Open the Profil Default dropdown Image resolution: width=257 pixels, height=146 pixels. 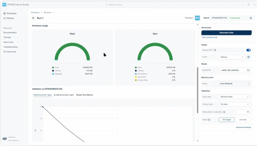point(232,57)
